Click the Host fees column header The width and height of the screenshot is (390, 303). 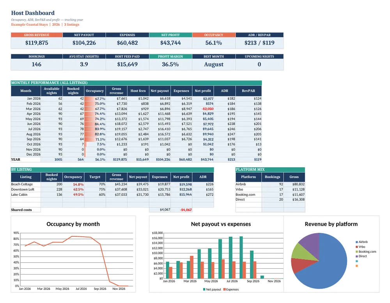point(138,91)
